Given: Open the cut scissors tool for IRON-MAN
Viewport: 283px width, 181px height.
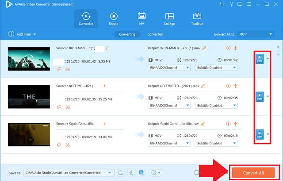Looking at the screenshot, I should click(x=68, y=69).
